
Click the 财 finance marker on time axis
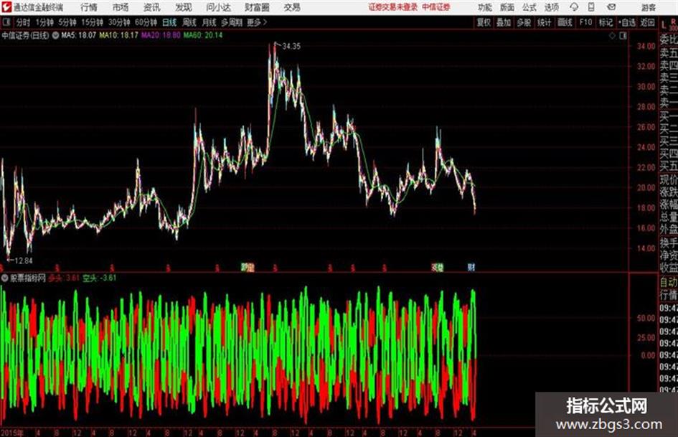[x=471, y=268]
